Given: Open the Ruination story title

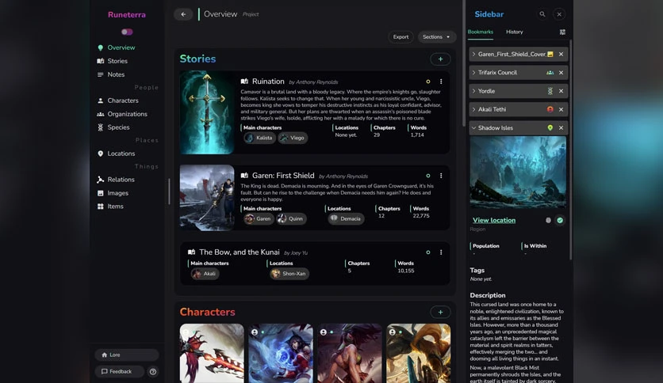Looking at the screenshot, I should [x=268, y=82].
